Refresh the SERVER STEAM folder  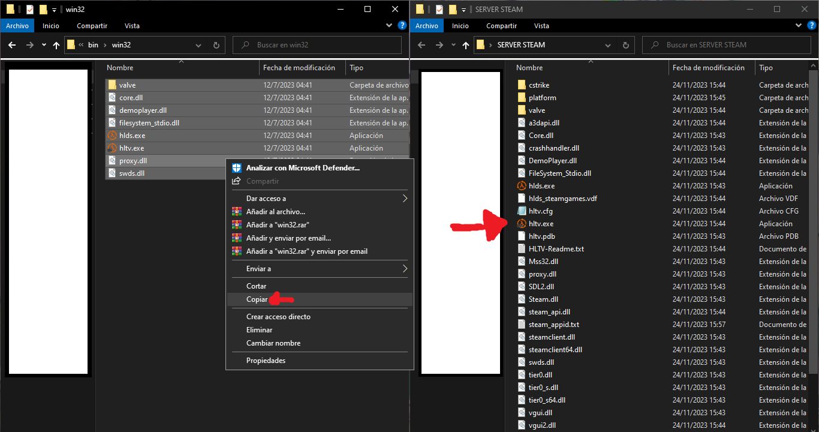(x=626, y=45)
